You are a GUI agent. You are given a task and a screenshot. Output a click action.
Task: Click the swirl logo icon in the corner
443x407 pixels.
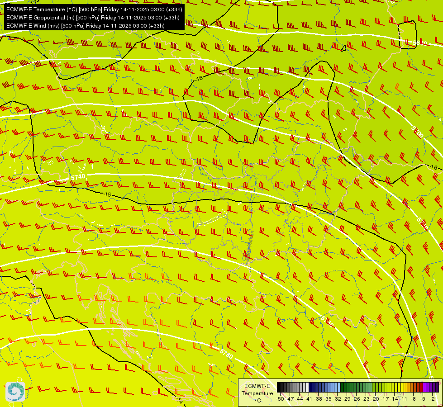(15, 391)
